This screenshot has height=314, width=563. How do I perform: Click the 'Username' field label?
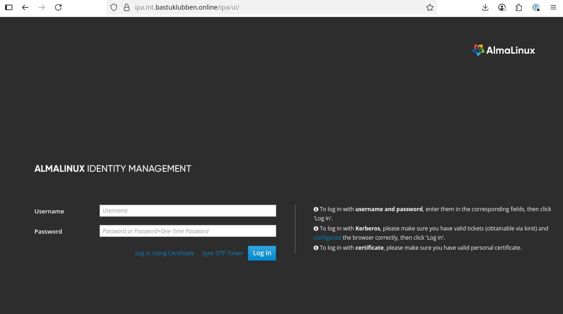pyautogui.click(x=49, y=212)
